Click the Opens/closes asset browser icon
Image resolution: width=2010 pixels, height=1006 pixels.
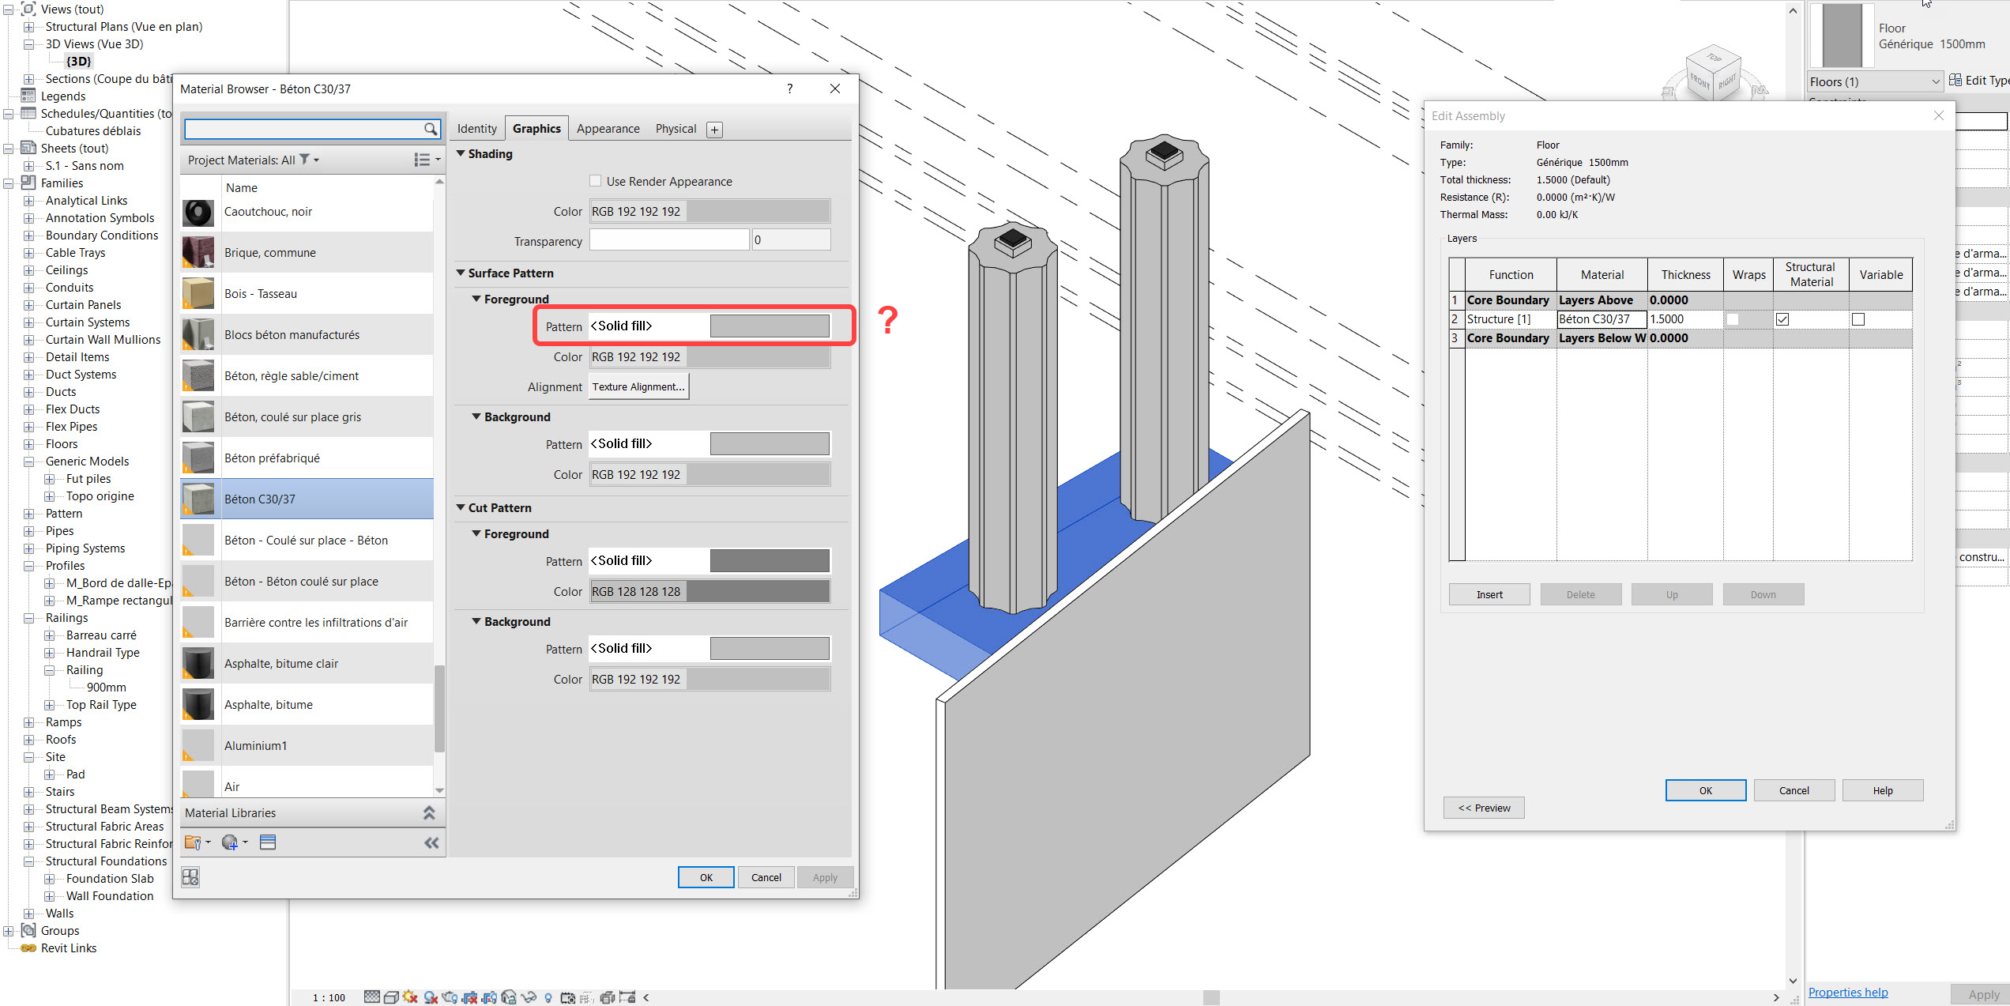[x=268, y=842]
